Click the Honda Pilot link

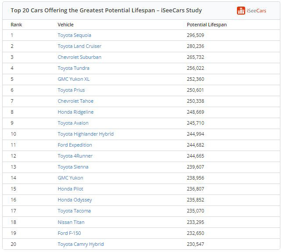click(x=70, y=189)
